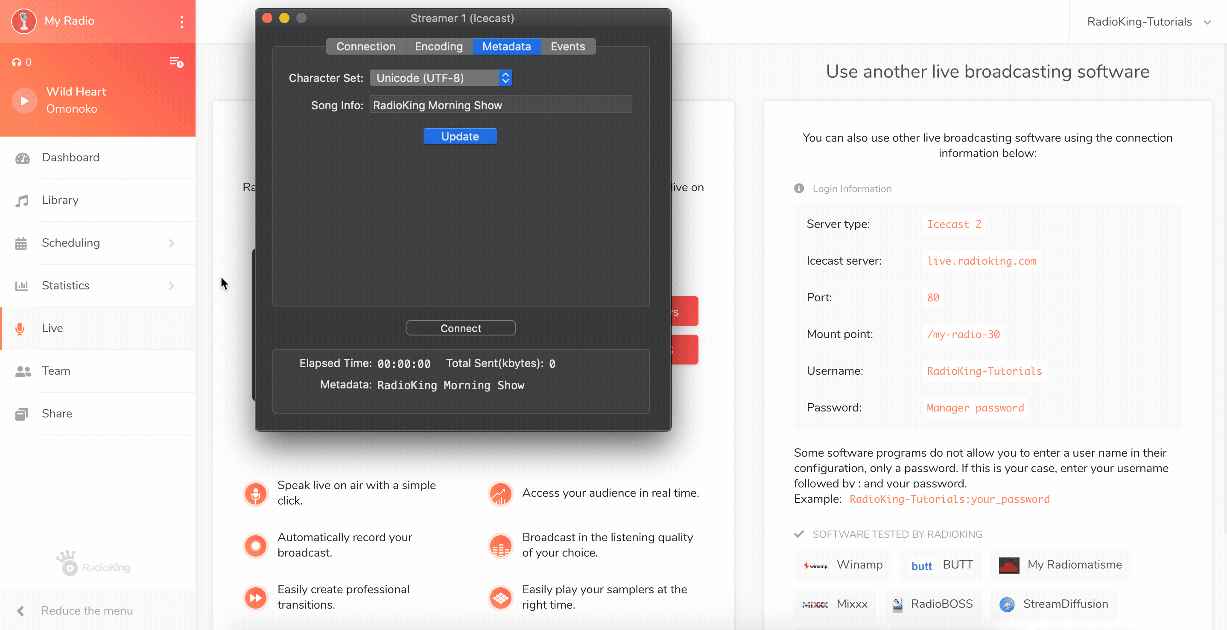
Task: Play the Wild Heart track
Action: pos(24,100)
